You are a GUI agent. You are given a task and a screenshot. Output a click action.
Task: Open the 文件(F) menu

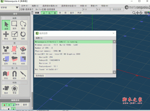tap(24, 5)
